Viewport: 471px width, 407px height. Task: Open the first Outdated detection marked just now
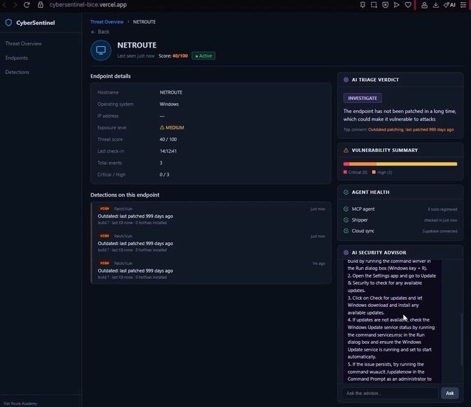211,215
